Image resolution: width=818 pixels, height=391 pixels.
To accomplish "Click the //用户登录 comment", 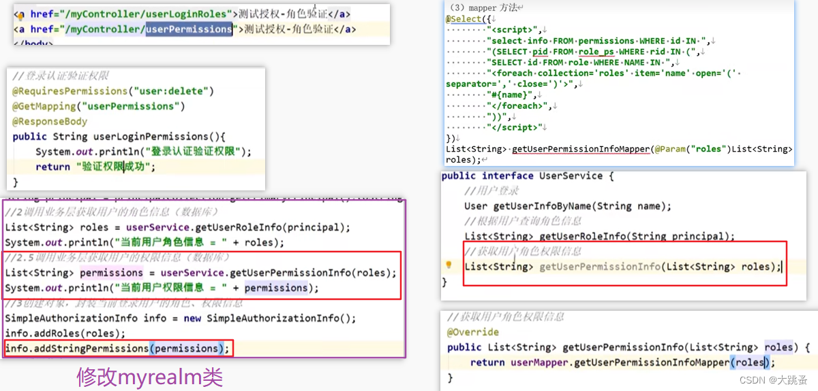I will (491, 191).
